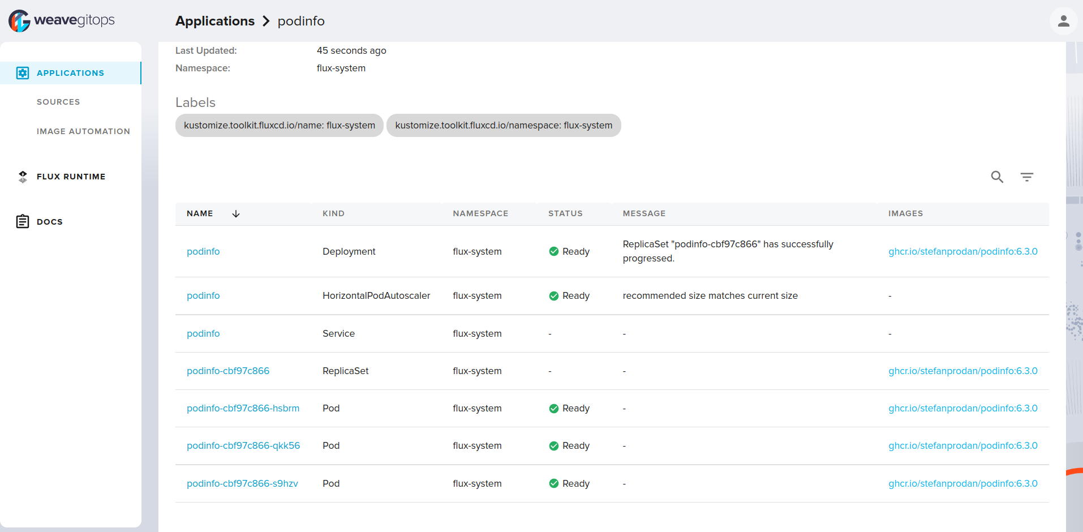Click ReplicaSet successfully progressed message

click(x=728, y=251)
